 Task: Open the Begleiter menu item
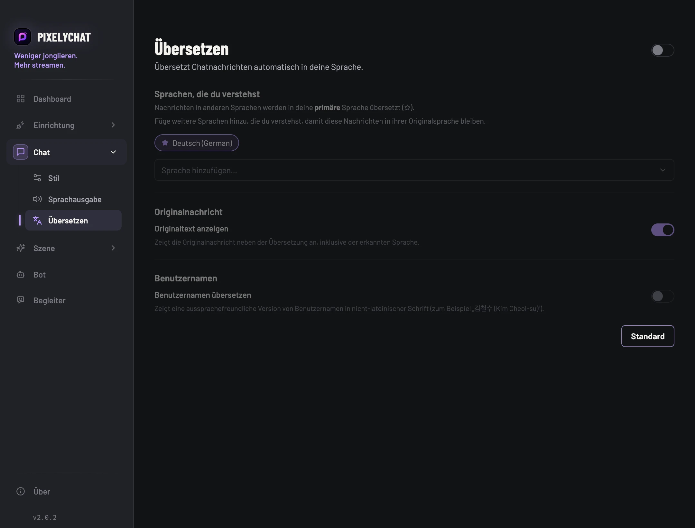point(66,300)
